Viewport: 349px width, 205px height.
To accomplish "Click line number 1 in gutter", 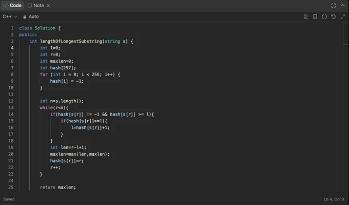I will 12,28.
